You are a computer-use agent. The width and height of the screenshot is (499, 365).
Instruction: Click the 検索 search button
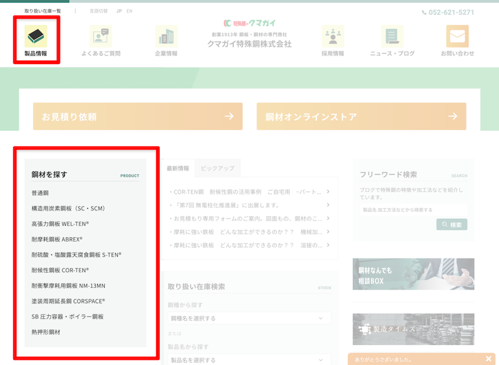pyautogui.click(x=452, y=225)
